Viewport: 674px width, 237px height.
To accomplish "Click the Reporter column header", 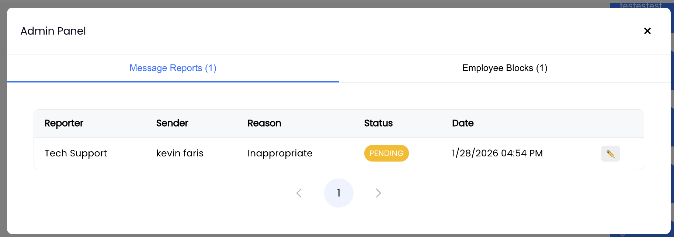I will pyautogui.click(x=64, y=123).
